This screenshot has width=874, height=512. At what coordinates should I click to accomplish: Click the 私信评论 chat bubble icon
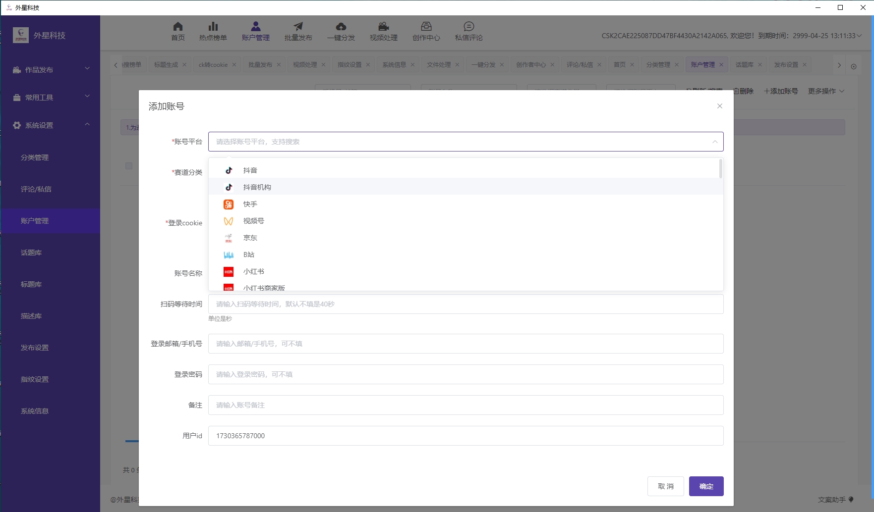coord(468,27)
